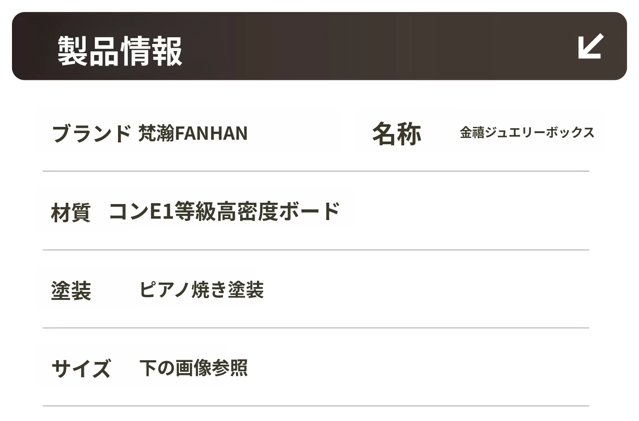Click the divider line below the 材質 row
The width and height of the screenshot is (639, 421).
click(316, 250)
